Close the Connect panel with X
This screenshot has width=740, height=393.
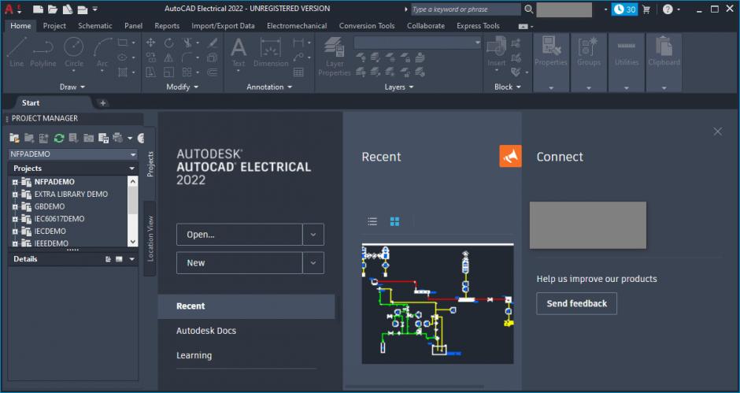tap(718, 132)
